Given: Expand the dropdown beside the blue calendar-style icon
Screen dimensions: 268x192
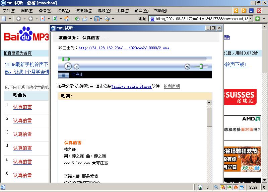Looking at the screenshot, I should [x=101, y=19].
